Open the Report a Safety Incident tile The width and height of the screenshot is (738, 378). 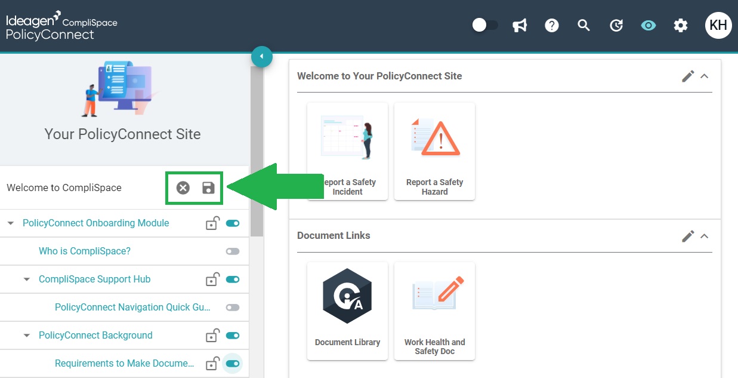(x=347, y=151)
